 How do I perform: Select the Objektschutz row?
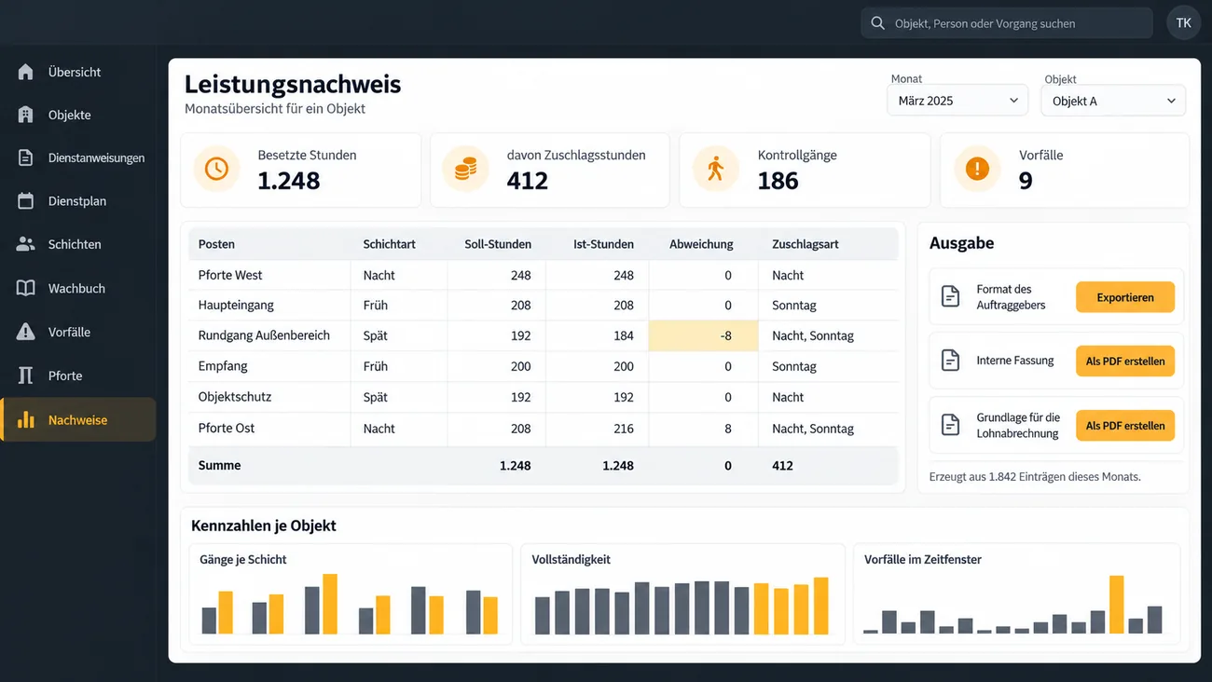pos(544,397)
